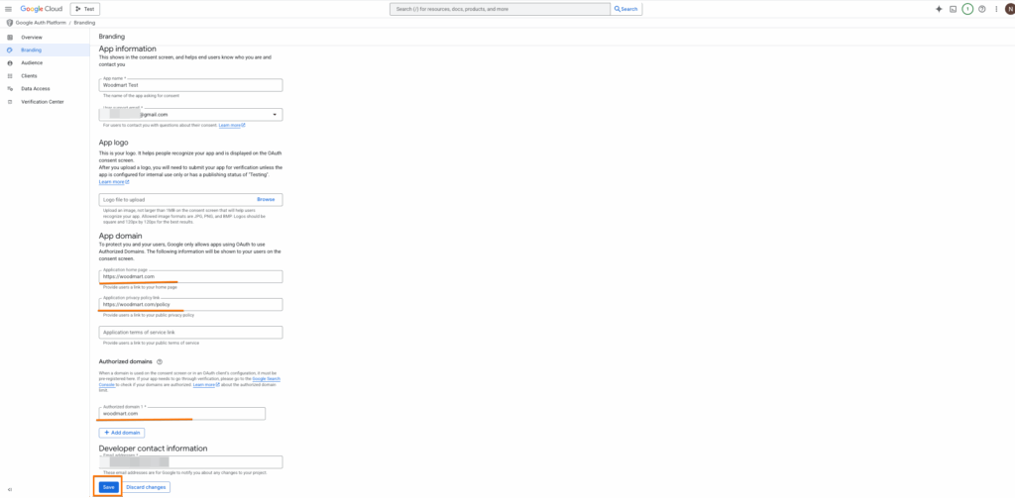Screen dimensions: 1015x498
Task: Open the hamburger navigation menu
Action: click(8, 9)
